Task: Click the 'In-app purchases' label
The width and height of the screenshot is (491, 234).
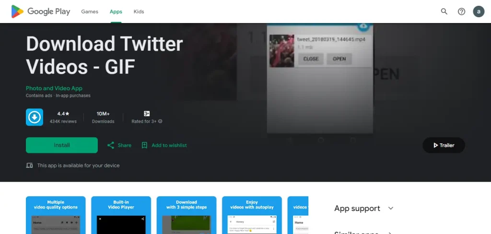Action: click(x=73, y=95)
